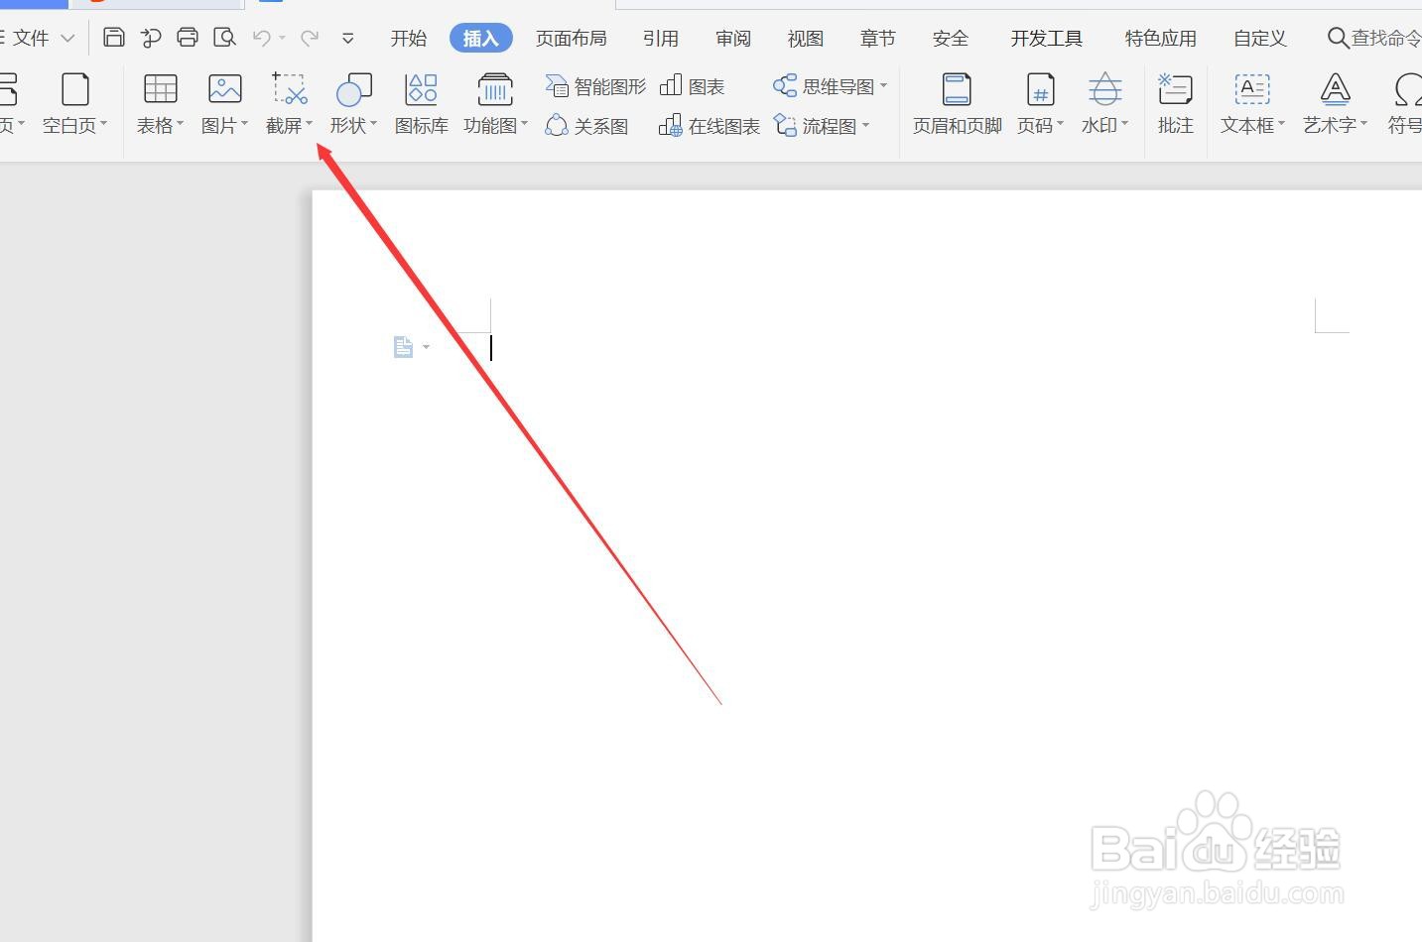Open the File (文件) menu

pos(30,38)
